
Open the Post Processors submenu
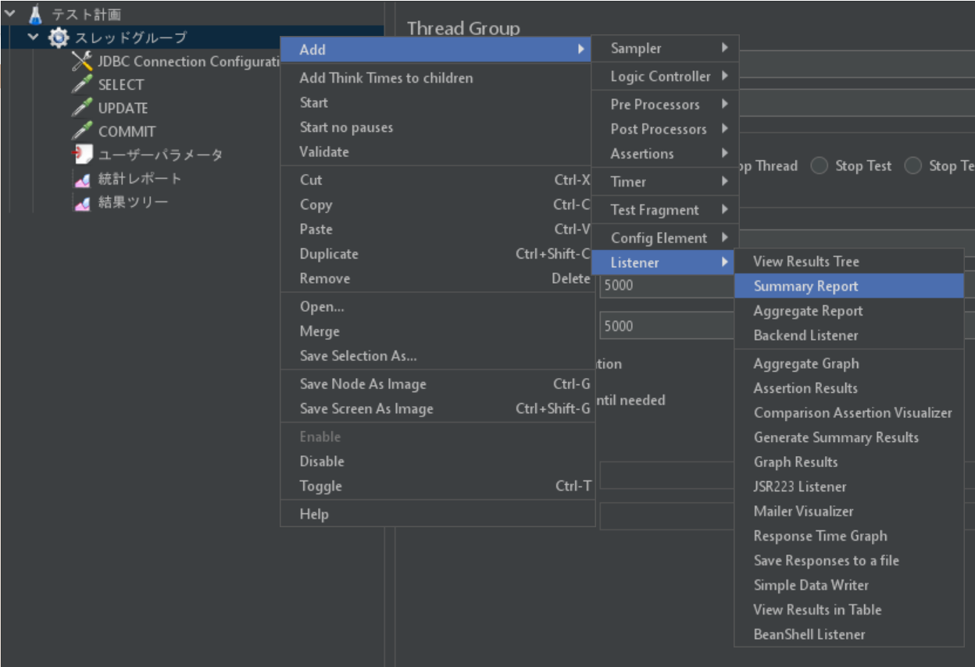click(665, 129)
